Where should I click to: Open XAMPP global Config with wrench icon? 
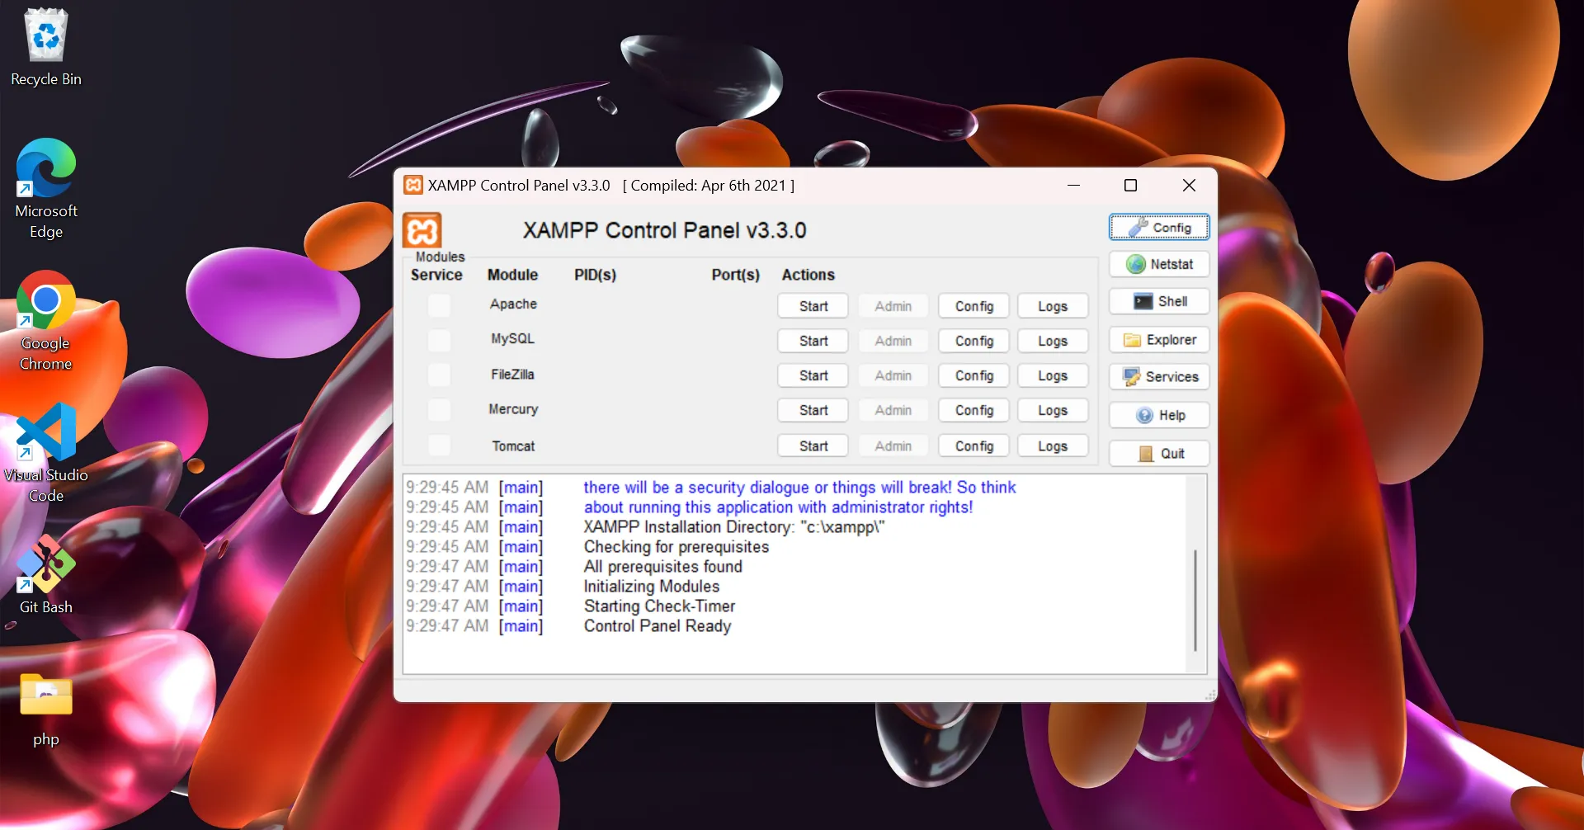click(1159, 227)
